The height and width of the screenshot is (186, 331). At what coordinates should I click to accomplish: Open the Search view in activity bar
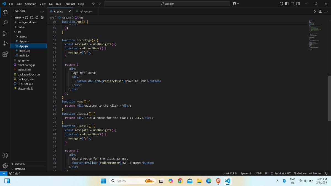coord(5,23)
